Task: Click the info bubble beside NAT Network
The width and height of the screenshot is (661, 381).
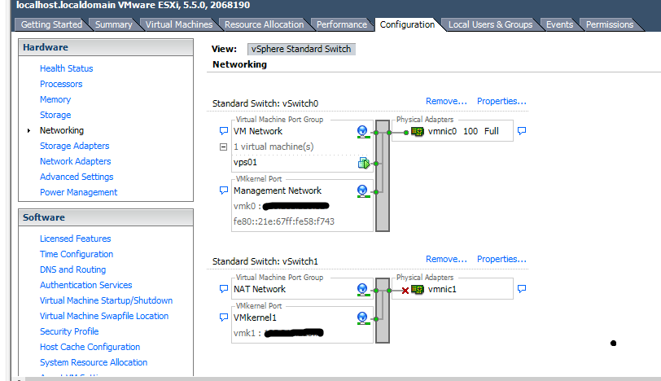Action: point(224,289)
